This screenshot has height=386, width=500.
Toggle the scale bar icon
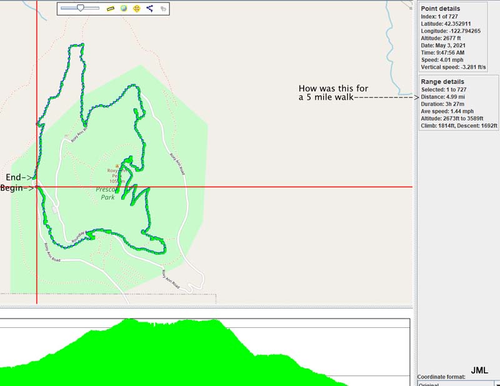pyautogui.click(x=111, y=9)
